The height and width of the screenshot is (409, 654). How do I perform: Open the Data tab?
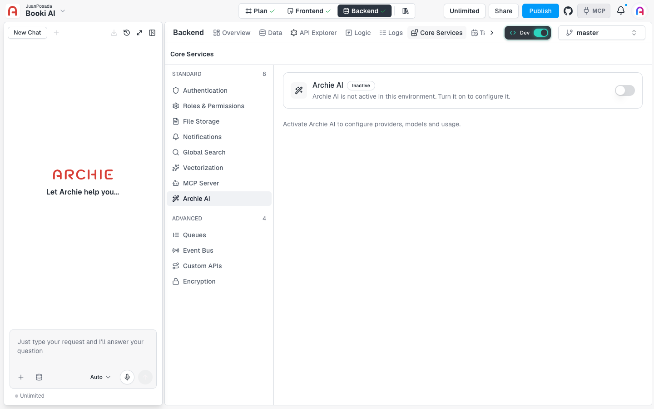point(271,33)
